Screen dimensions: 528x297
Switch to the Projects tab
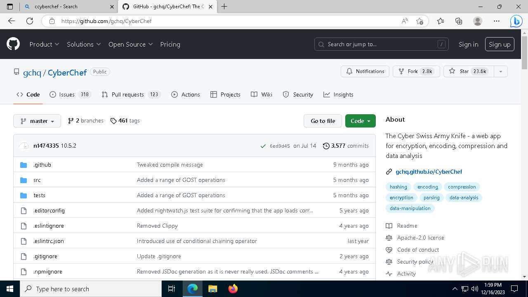coord(225,94)
